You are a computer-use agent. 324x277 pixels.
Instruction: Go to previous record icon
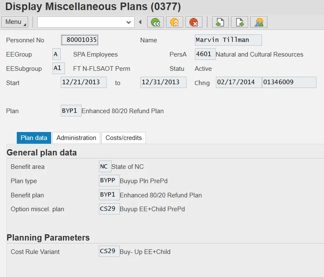tap(220, 22)
